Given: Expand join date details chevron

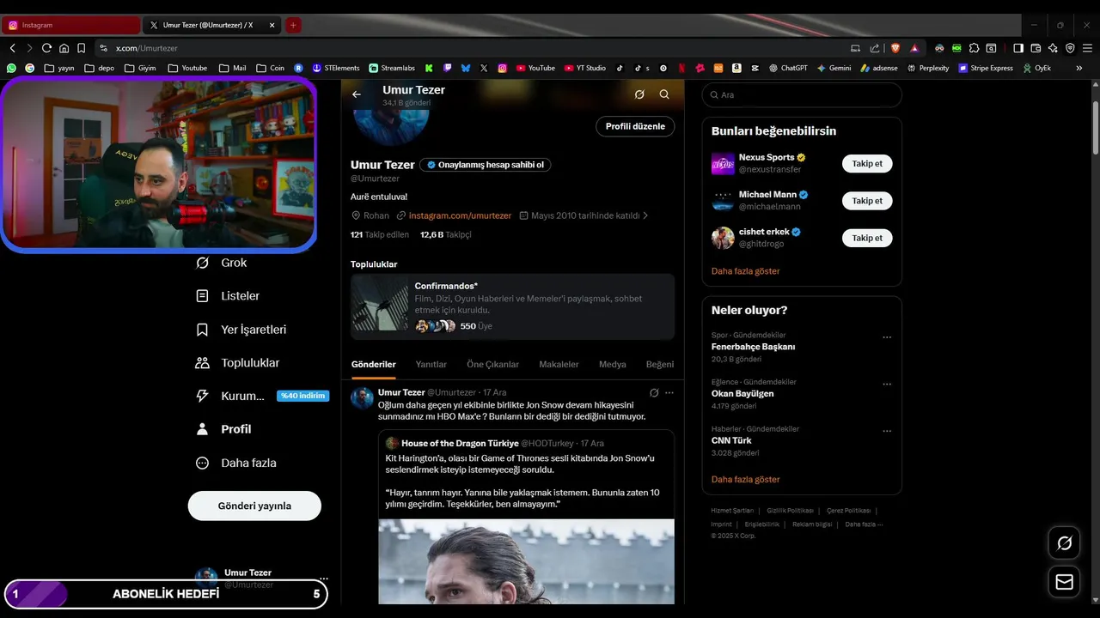Looking at the screenshot, I should click(645, 215).
